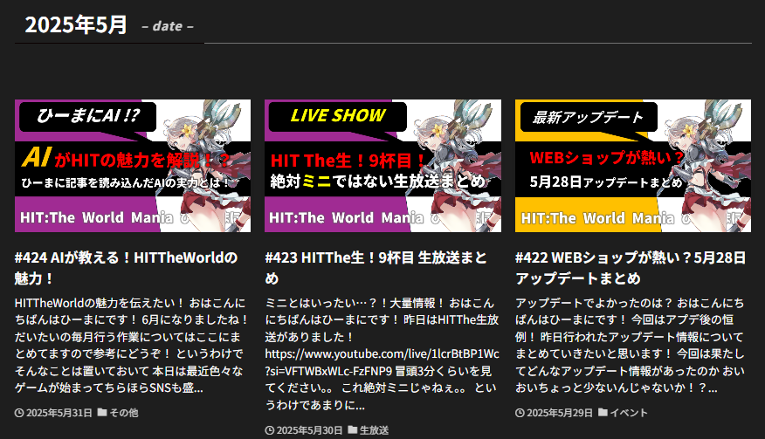765x439 pixels.
Task: Click the 2025年5月31日 post date
Action: tap(59, 413)
